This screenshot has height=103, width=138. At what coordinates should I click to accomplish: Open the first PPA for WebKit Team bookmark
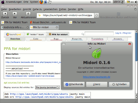coord(14,22)
